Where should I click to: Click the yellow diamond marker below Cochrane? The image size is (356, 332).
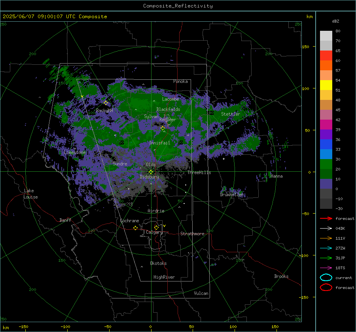tap(135, 228)
